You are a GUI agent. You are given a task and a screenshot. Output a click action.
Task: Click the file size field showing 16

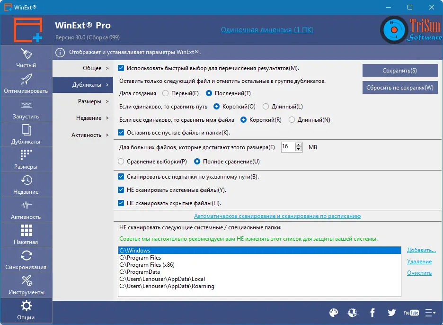tap(288, 147)
